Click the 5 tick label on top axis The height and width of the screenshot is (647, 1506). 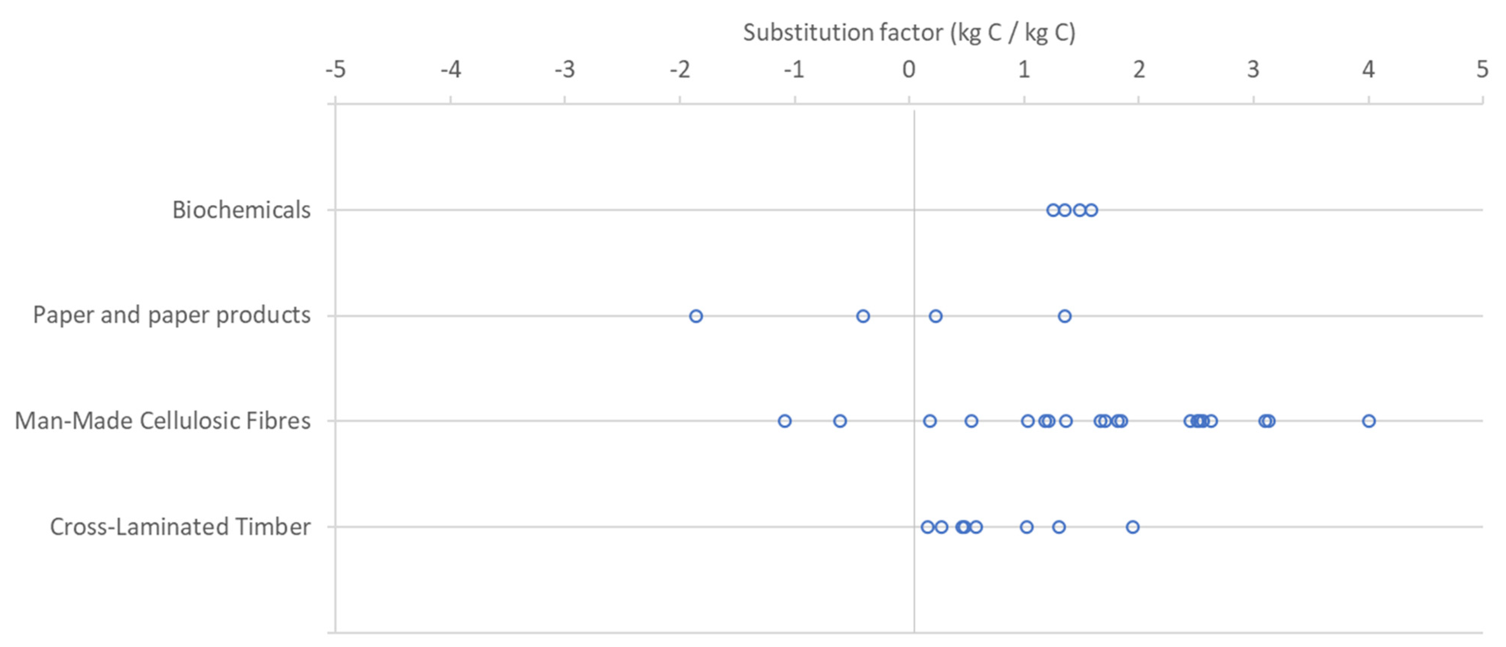[x=1481, y=70]
